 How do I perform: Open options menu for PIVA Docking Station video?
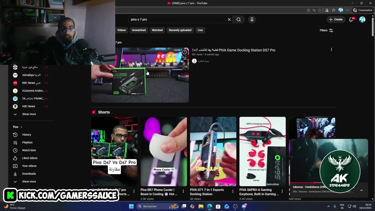click(x=331, y=50)
